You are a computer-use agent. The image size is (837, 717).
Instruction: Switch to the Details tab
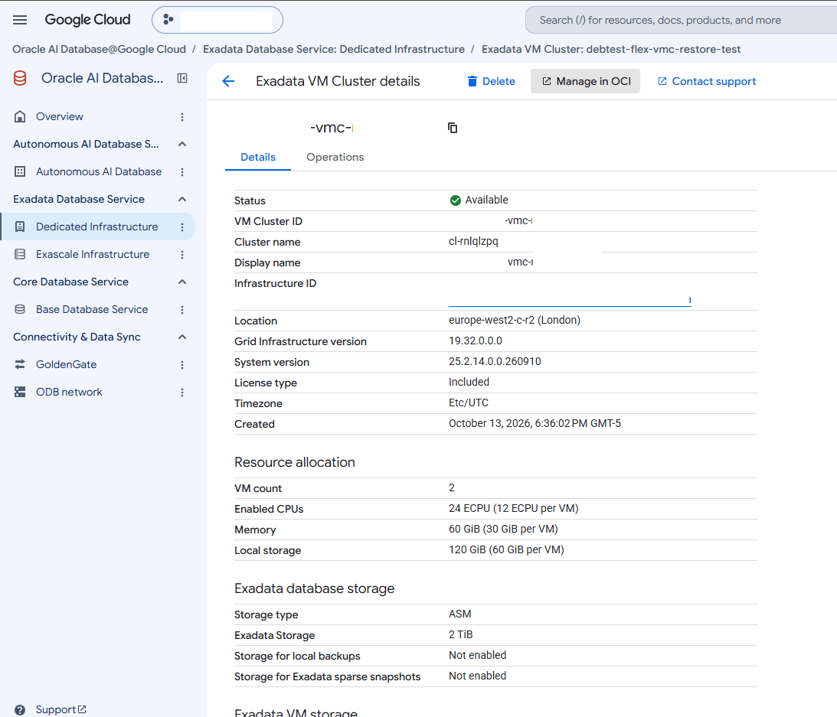coord(258,158)
